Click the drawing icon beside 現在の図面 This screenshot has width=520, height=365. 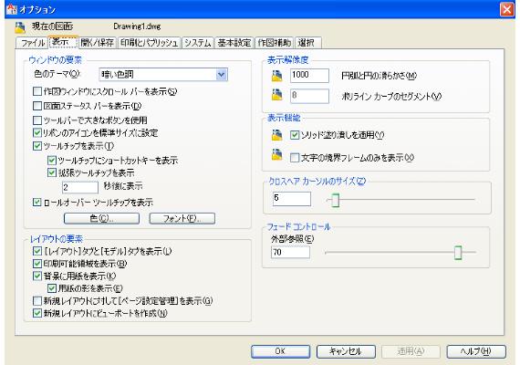[x=20, y=27]
